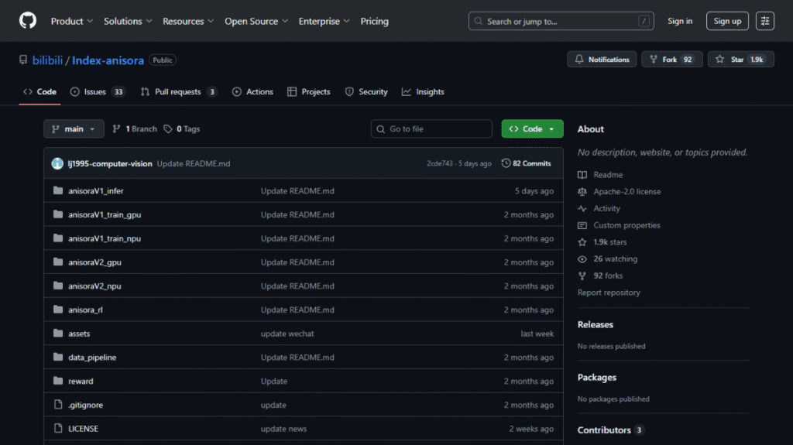
Task: Open the 0 Tags link
Action: point(181,129)
